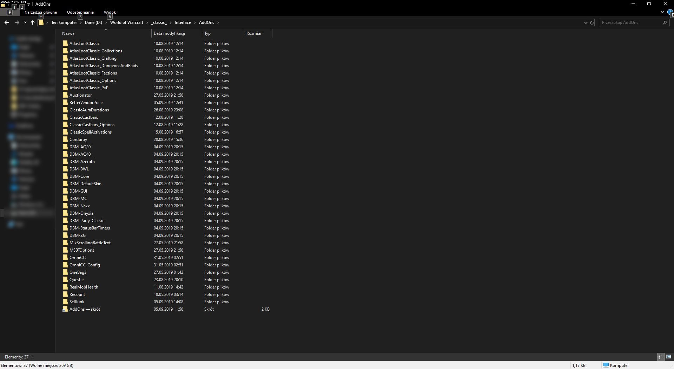Click the Recount folder icon

pos(65,294)
